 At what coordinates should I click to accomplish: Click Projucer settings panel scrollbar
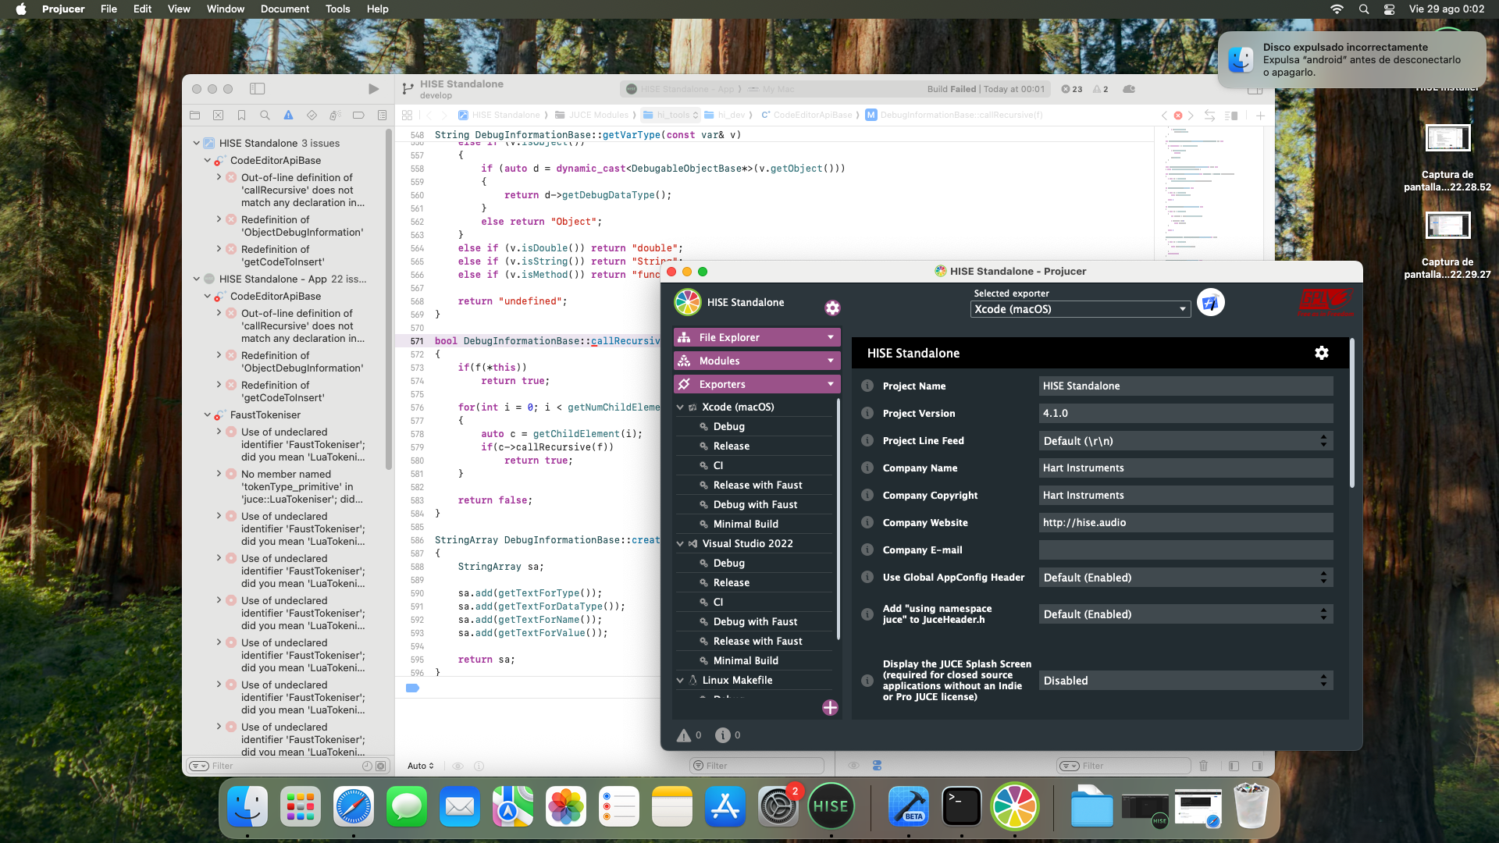[x=1351, y=414]
